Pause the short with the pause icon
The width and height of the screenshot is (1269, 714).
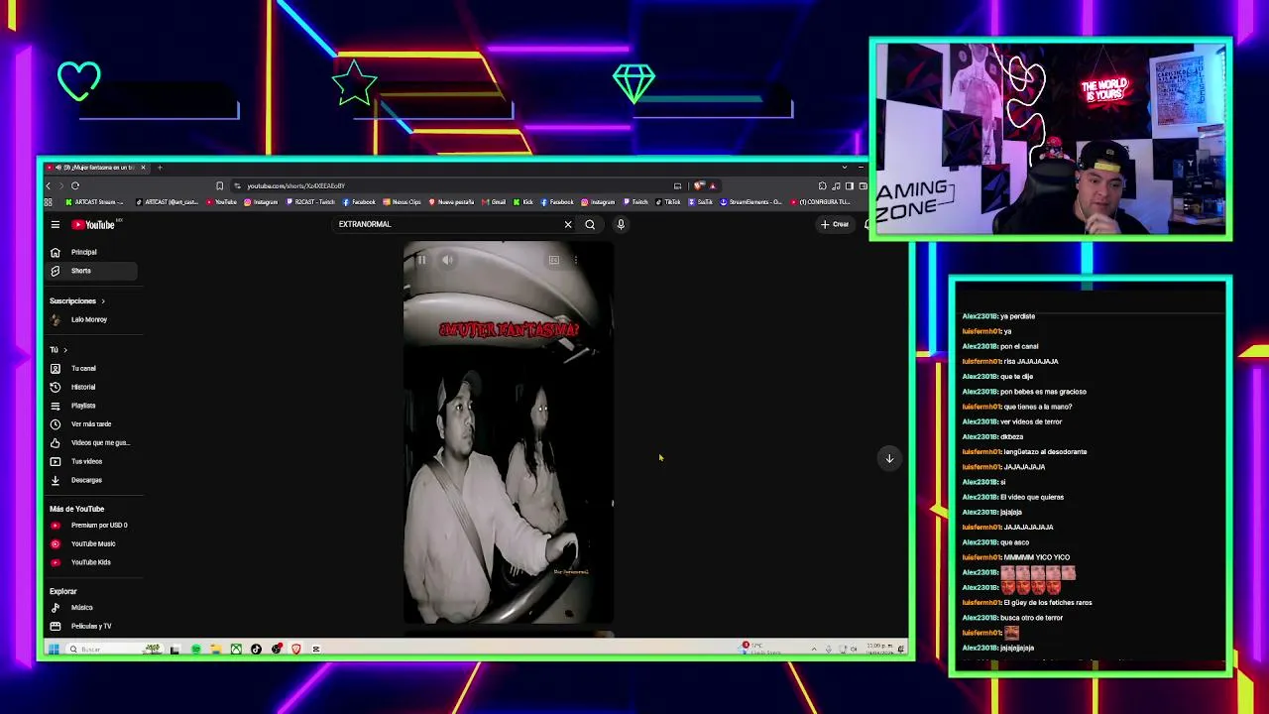[421, 260]
